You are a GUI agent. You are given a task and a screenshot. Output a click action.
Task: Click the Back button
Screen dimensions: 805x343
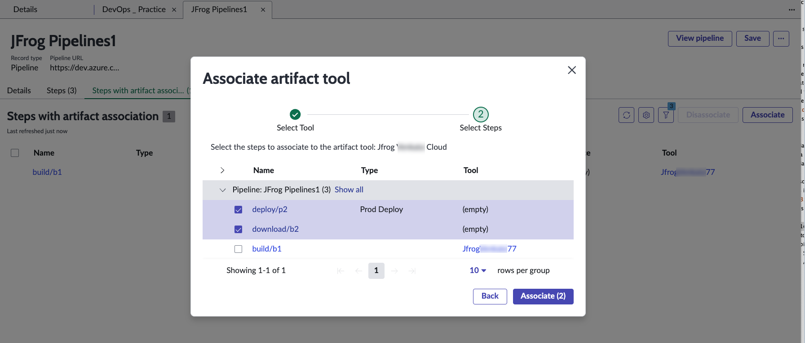(490, 296)
